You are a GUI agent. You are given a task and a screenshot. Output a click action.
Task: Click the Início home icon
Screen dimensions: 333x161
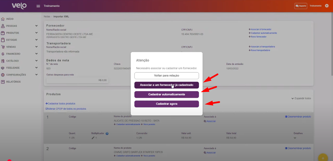point(3,19)
